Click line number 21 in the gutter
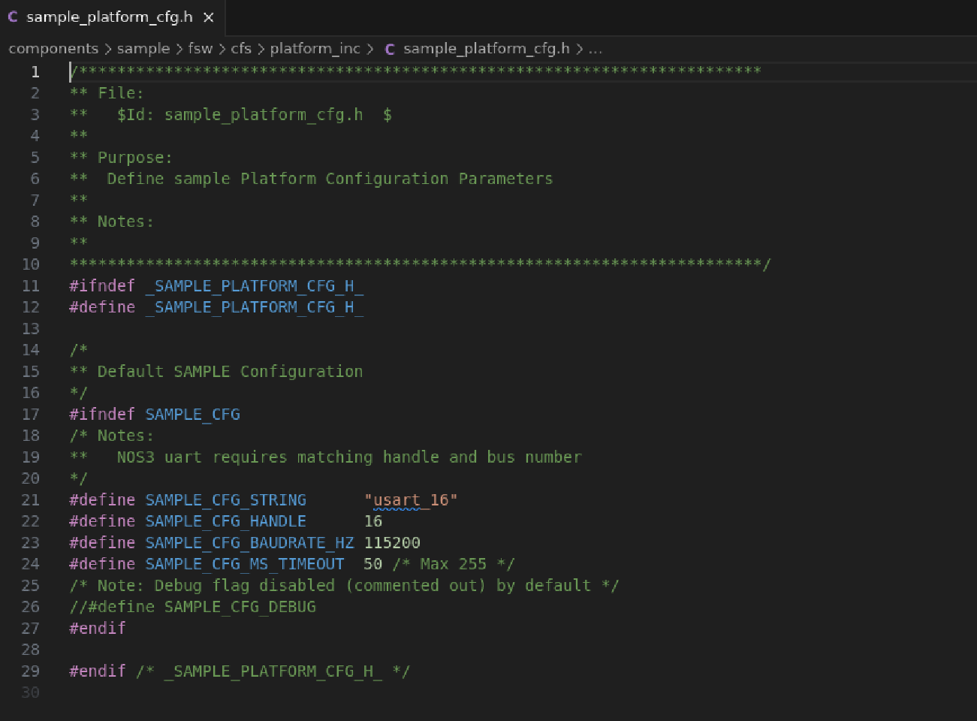 point(30,500)
